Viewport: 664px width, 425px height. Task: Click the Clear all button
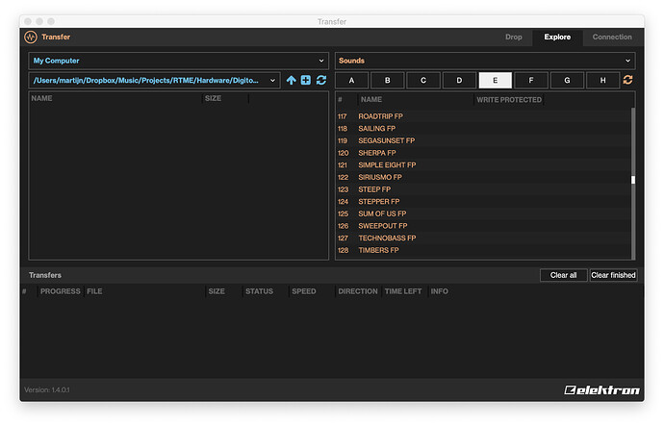[564, 275]
